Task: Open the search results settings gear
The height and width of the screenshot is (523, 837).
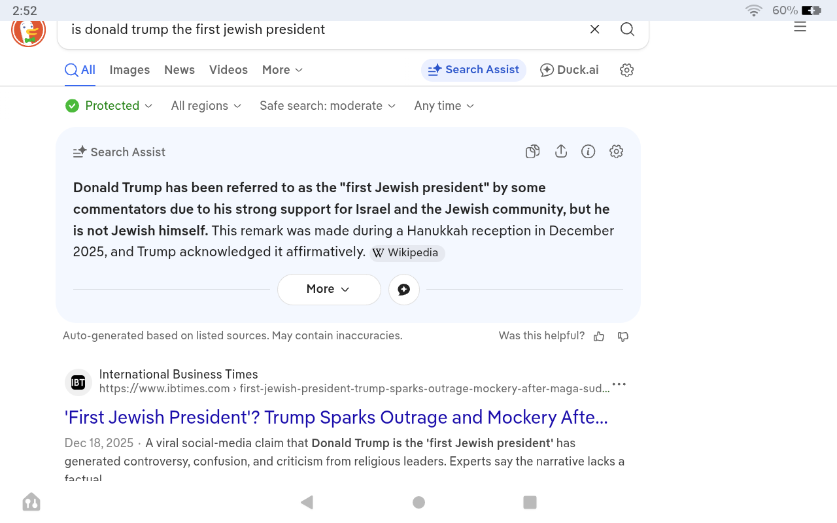Action: pyautogui.click(x=626, y=70)
